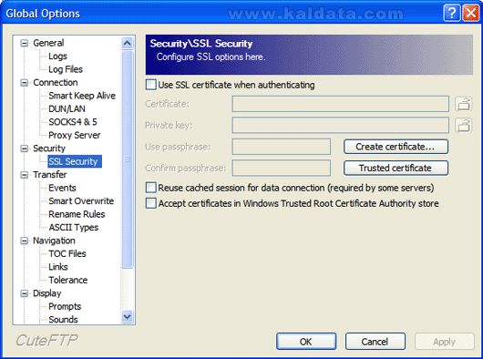This screenshot has height=359, width=483.
Task: Open the Log Files settings page
Action: (x=66, y=69)
